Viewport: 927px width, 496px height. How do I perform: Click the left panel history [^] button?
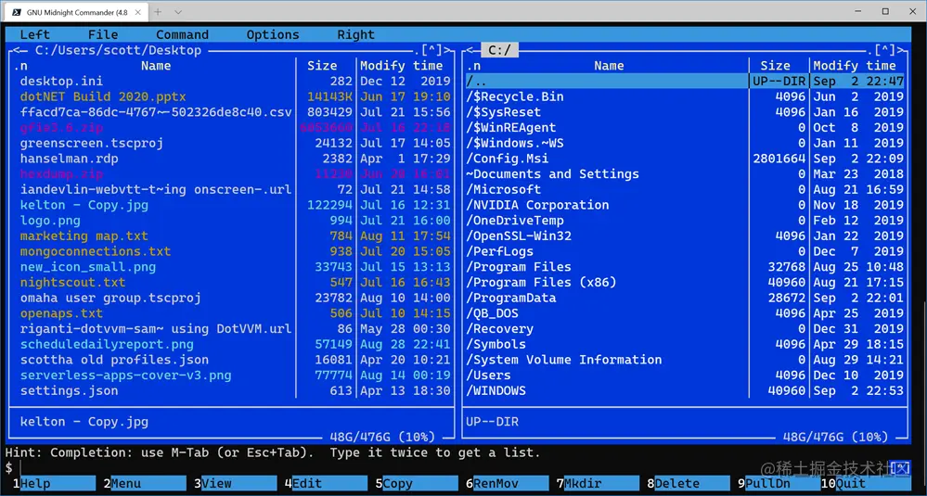[x=431, y=50]
